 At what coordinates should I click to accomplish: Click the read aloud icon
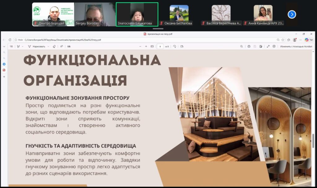pyautogui.click(x=62, y=47)
